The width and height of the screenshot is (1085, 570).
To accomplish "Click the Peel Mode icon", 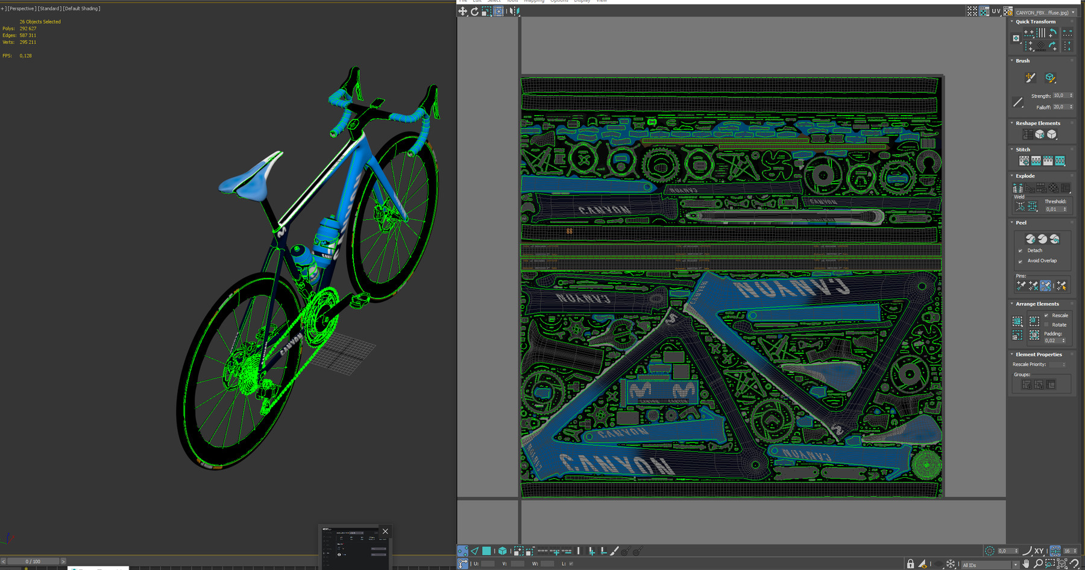I will 1043,239.
